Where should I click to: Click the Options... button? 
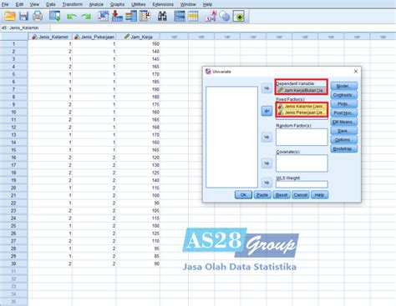[344, 139]
